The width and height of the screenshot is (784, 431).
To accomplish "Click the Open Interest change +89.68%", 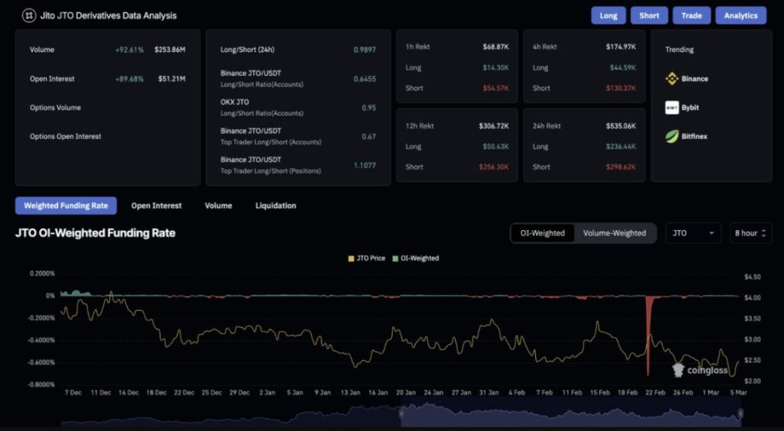I will pos(129,79).
